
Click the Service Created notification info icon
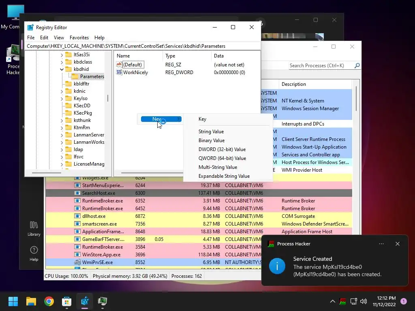point(277,266)
